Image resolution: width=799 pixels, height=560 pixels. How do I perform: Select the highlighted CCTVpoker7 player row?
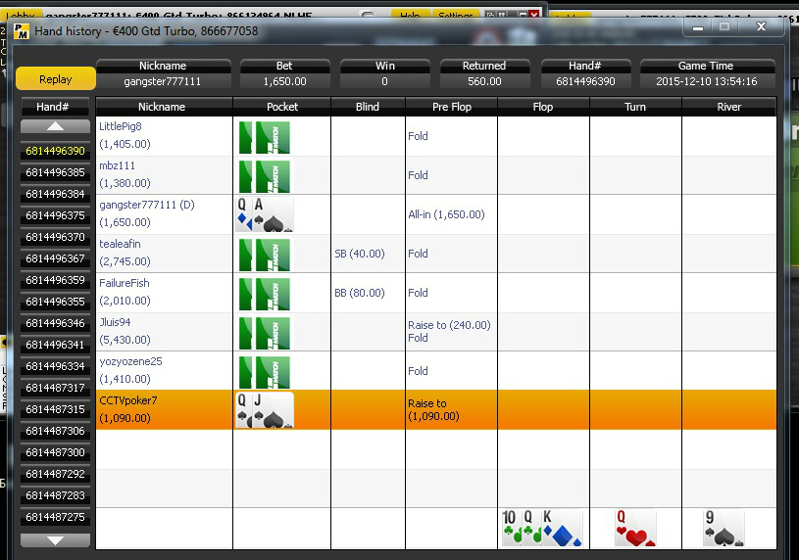(436, 410)
